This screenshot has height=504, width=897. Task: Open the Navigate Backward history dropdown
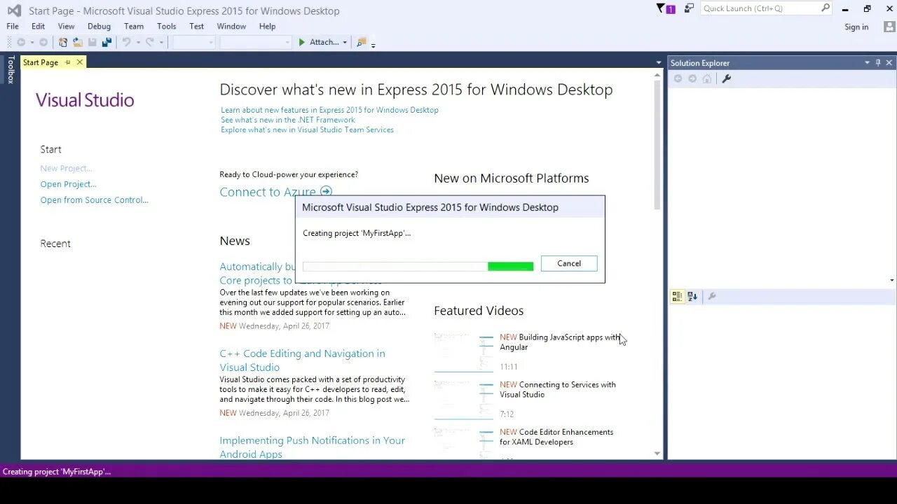coord(32,43)
